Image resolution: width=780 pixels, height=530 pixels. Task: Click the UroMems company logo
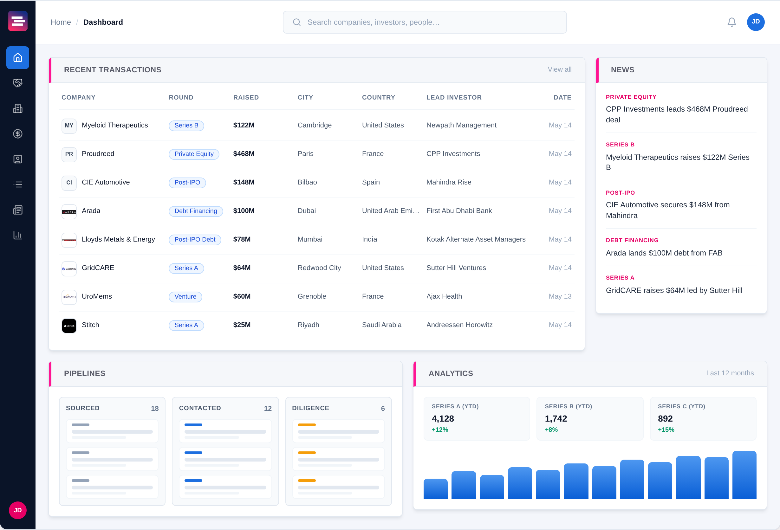tap(69, 297)
